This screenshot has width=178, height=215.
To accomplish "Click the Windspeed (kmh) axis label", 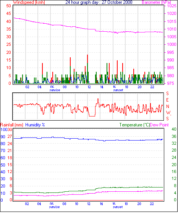I will click(29, 2).
